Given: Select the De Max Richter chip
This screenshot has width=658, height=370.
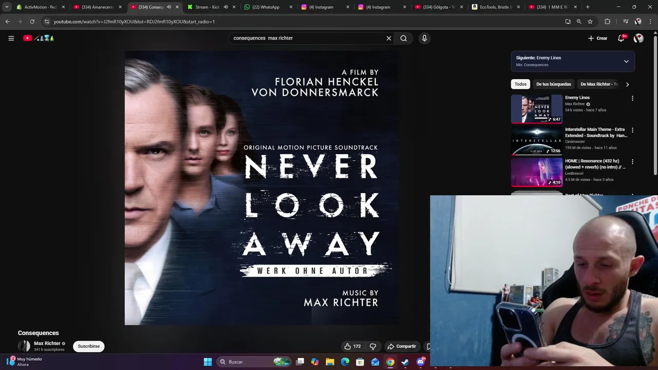Looking at the screenshot, I should [x=599, y=84].
